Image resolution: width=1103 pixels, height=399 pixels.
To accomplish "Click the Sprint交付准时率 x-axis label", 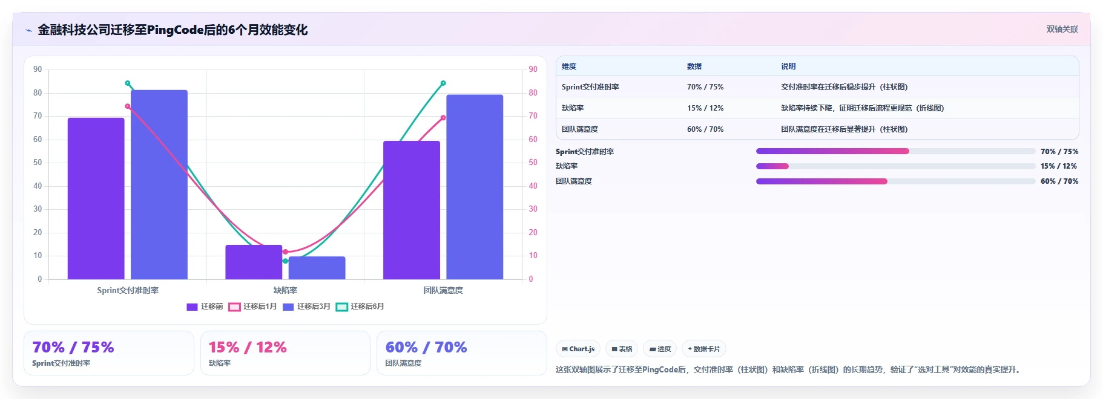I will 128,291.
